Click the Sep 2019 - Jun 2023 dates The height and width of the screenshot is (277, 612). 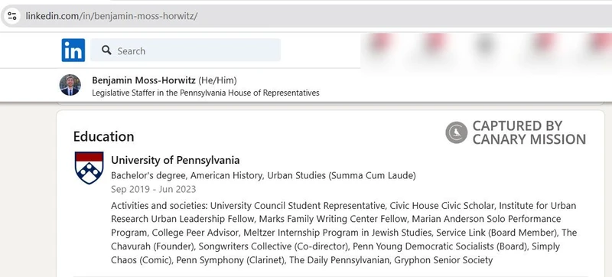pyautogui.click(x=154, y=189)
